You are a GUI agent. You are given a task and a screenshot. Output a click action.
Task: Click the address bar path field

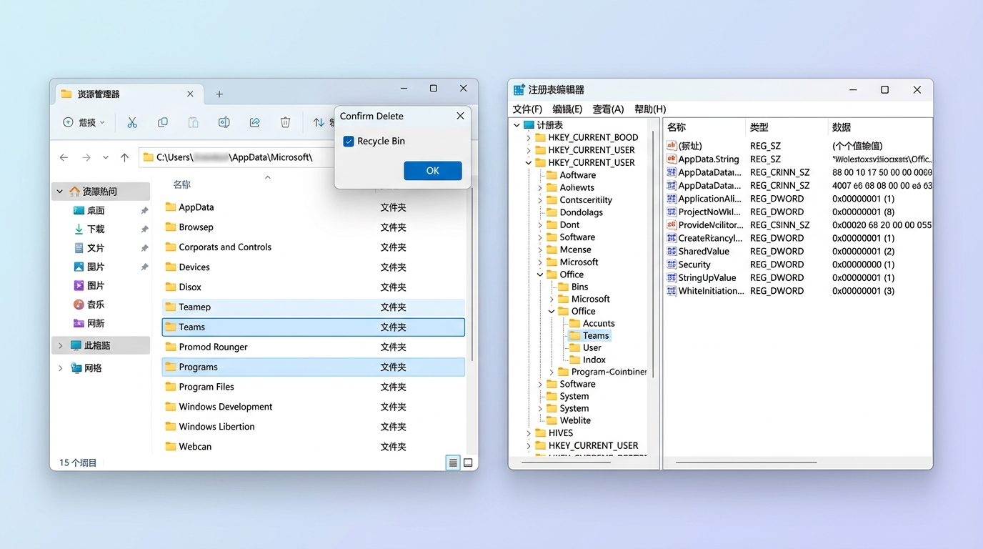[236, 157]
